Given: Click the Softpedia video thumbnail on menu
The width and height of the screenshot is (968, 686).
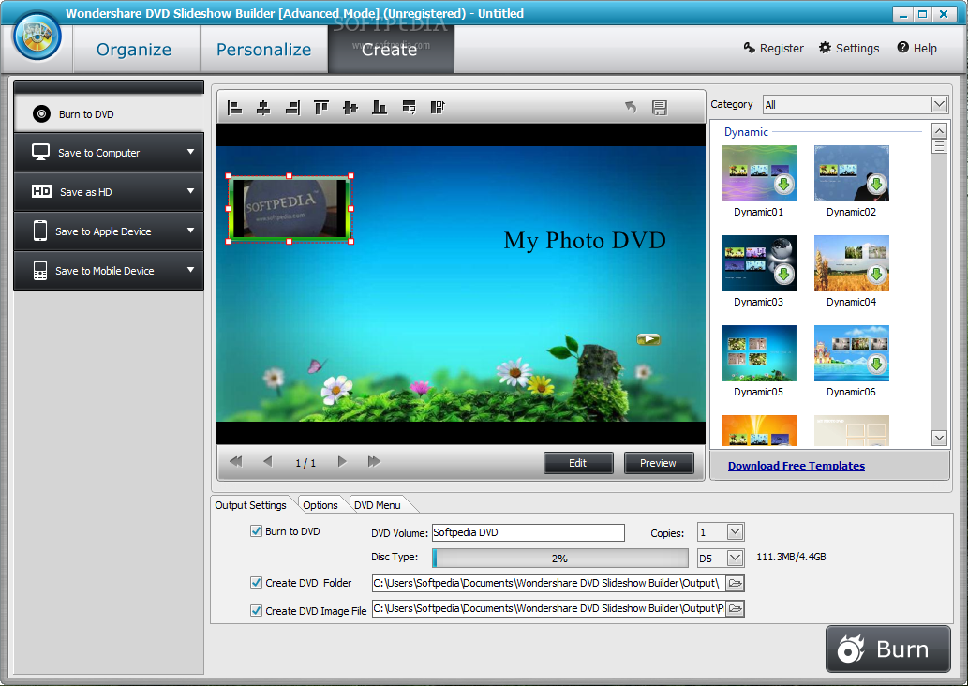Looking at the screenshot, I should pyautogui.click(x=290, y=209).
